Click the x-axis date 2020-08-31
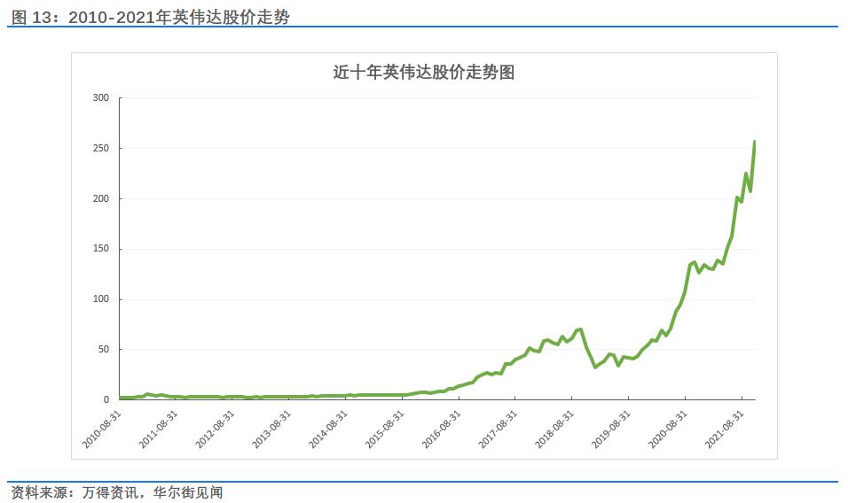Screen dimensions: 848x503 669,429
